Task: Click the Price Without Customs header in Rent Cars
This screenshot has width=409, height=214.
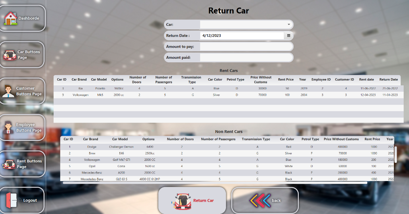Action: (261, 80)
